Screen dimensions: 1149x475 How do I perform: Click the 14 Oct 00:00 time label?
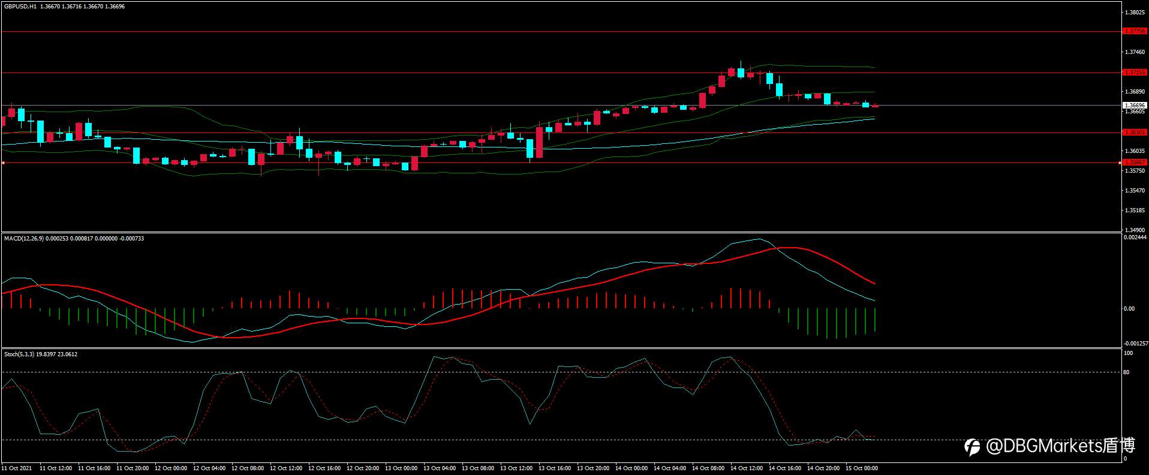[x=631, y=468]
